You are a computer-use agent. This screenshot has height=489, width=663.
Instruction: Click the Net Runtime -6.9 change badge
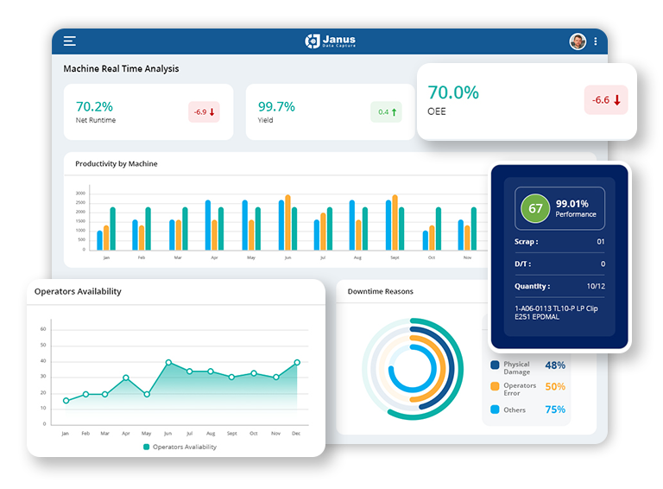point(204,112)
